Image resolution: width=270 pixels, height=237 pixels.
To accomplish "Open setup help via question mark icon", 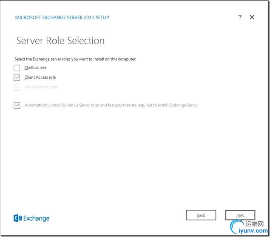I will 240,17.
